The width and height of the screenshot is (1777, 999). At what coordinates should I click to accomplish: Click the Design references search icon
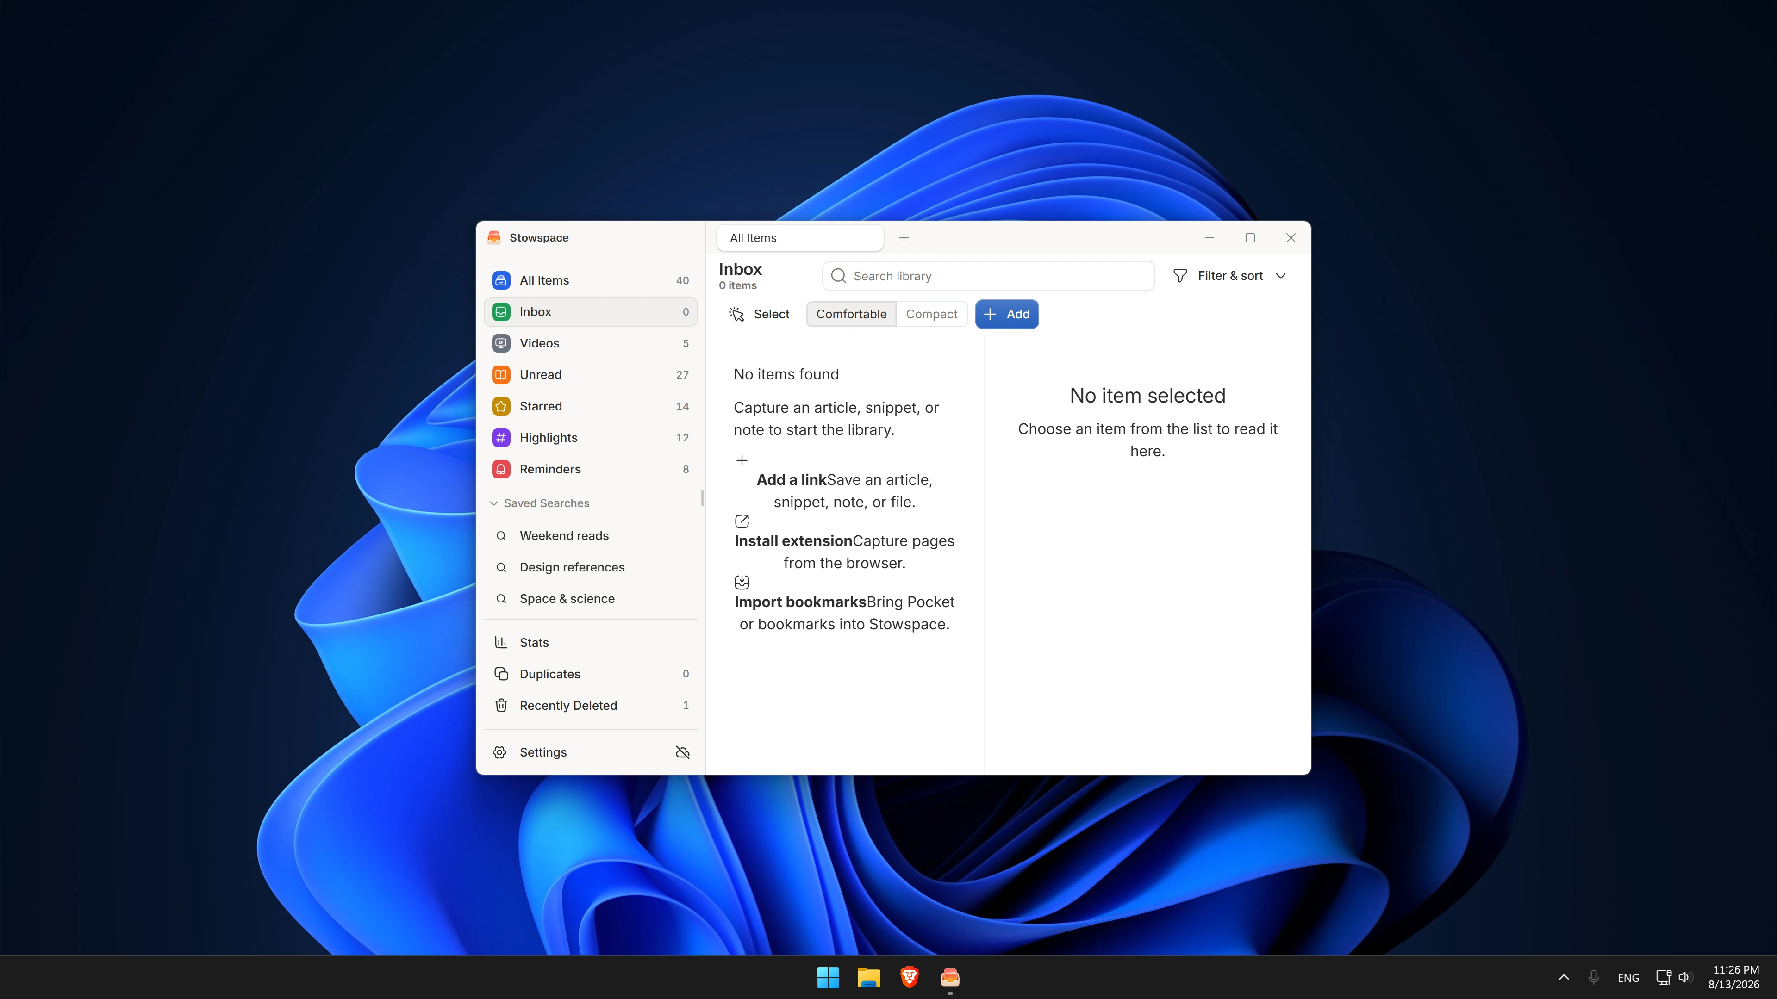point(501,567)
